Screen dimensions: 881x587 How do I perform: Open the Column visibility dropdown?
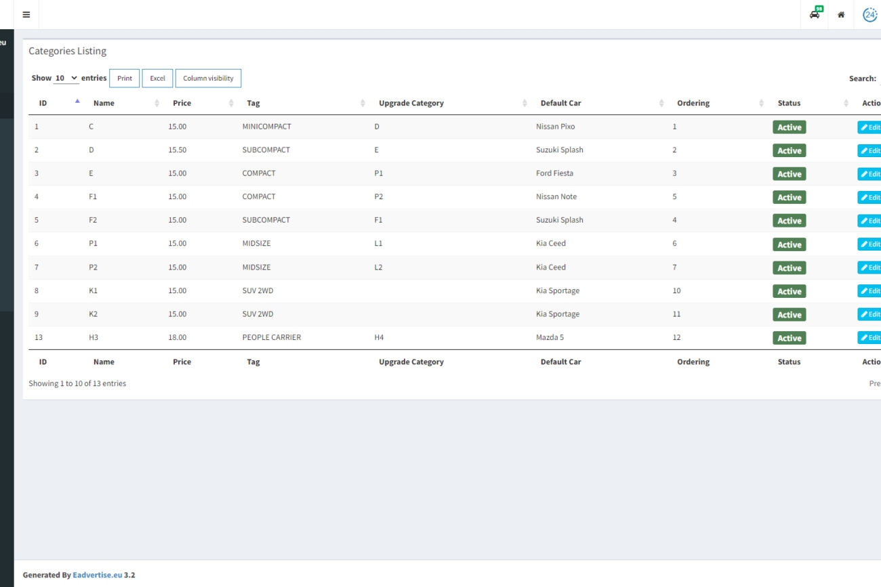[x=208, y=79]
